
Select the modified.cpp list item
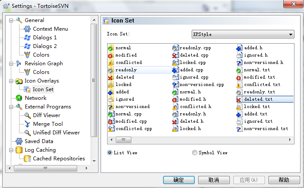click(x=127, y=121)
